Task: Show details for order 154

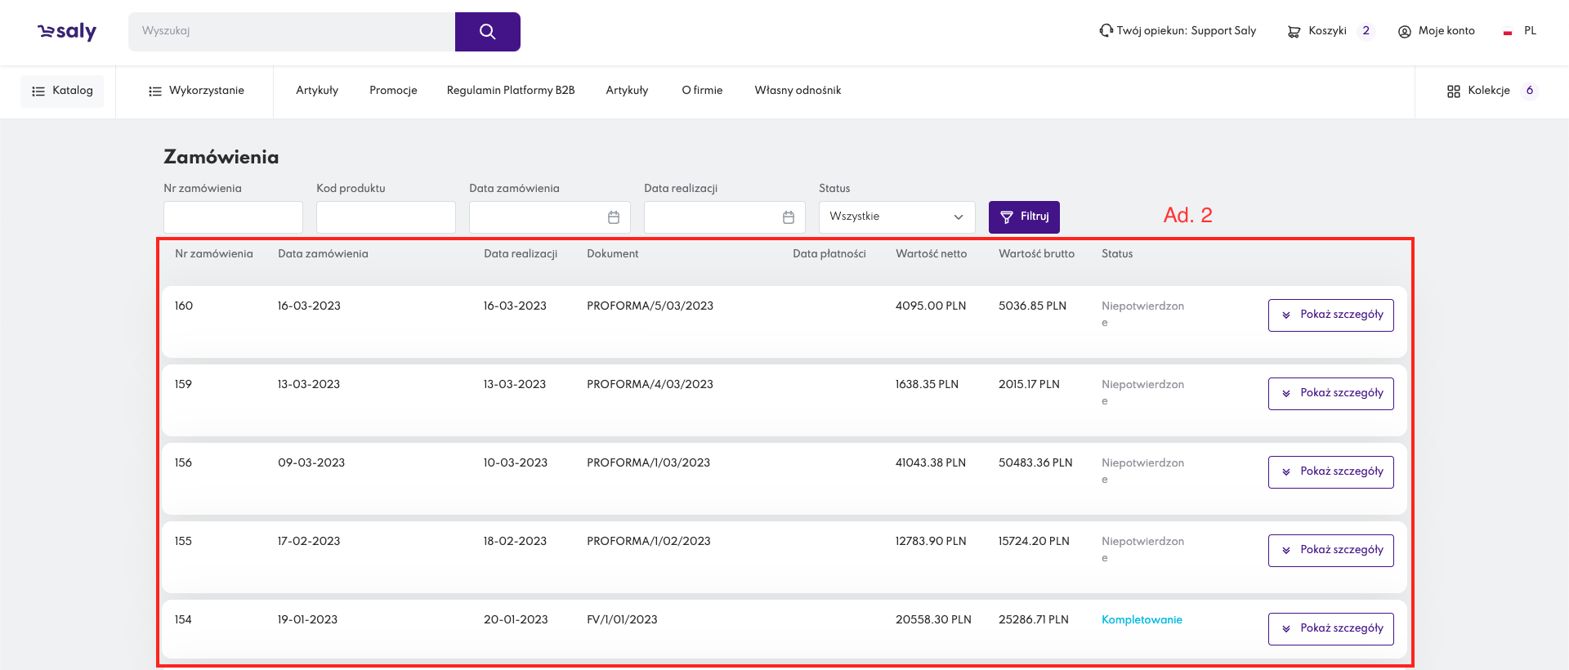Action: coord(1330,629)
